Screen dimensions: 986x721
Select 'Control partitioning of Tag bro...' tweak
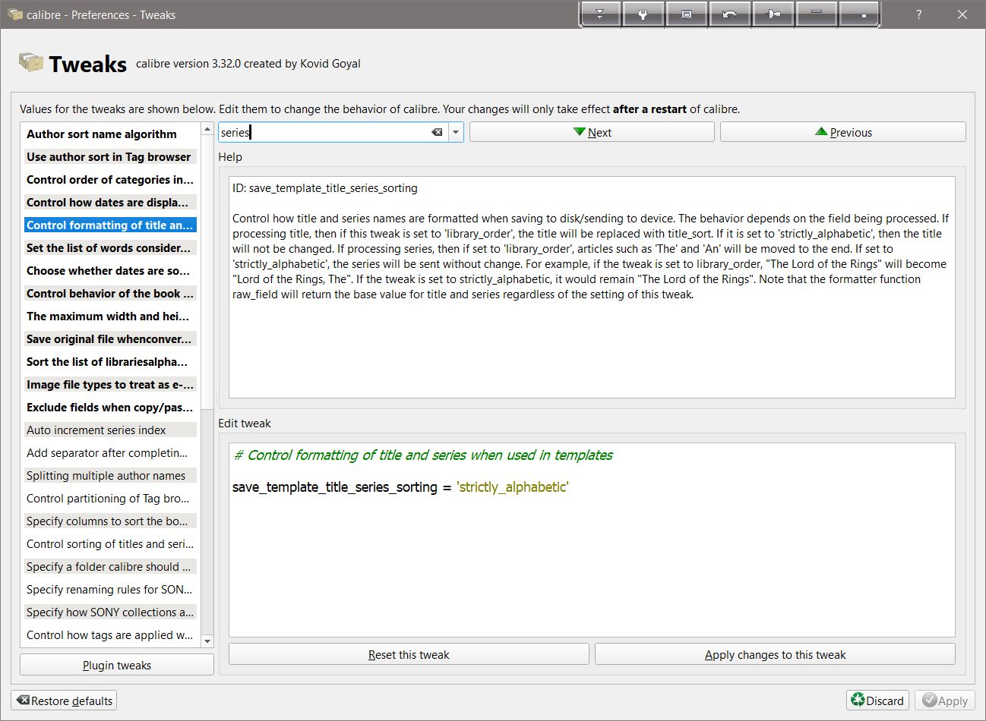111,499
